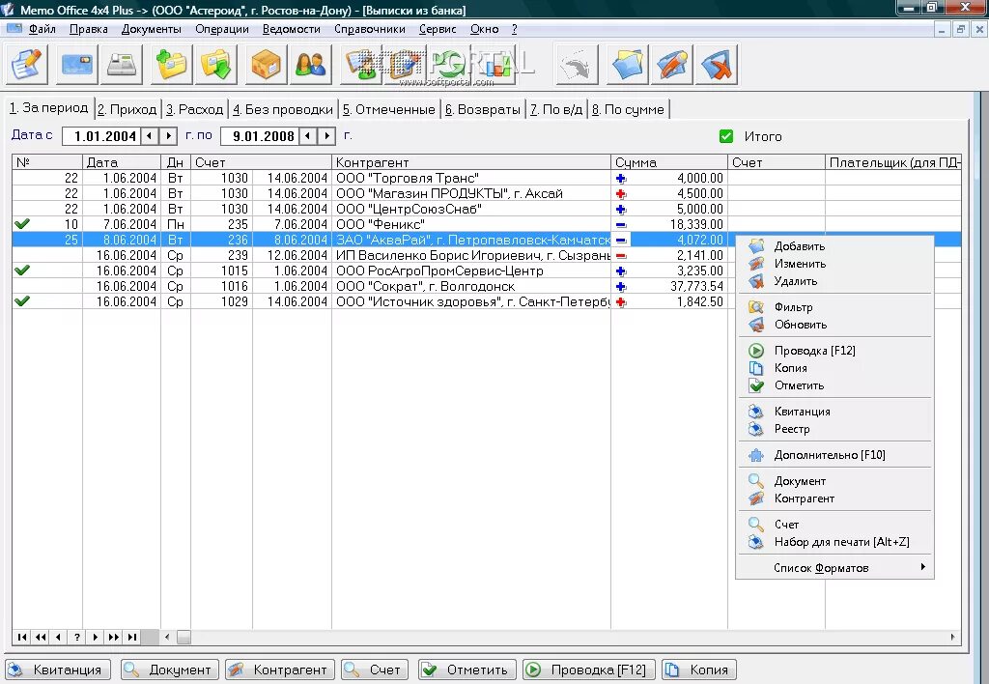Click the Проводка [F12] bottom button
This screenshot has width=989, height=684.
coord(589,670)
